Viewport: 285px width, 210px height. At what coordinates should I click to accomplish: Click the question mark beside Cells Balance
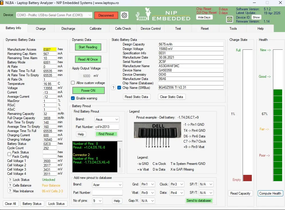[x=10, y=185]
